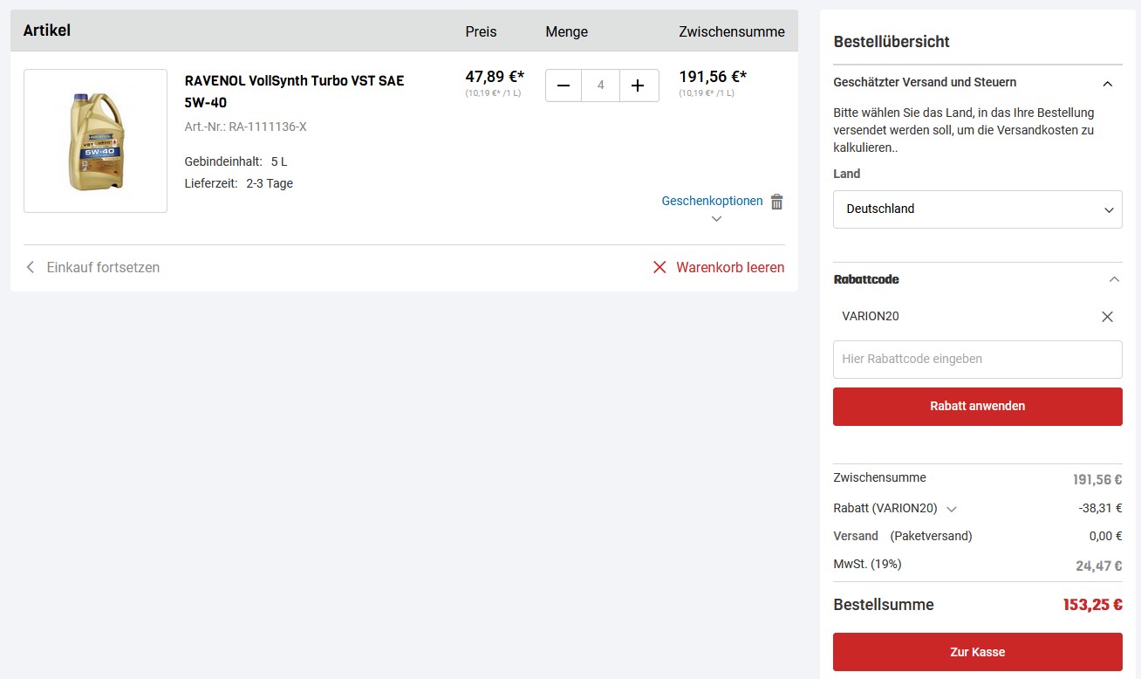Click the discount amount -38,31 €
The height and width of the screenshot is (679, 1141).
coord(1100,509)
